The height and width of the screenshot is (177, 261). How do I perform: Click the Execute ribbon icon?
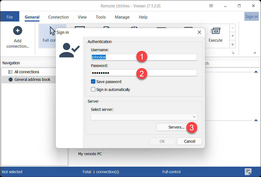215,31
